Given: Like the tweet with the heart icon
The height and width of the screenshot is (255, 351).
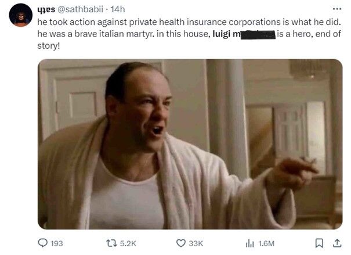Looking at the screenshot, I should coord(181,243).
